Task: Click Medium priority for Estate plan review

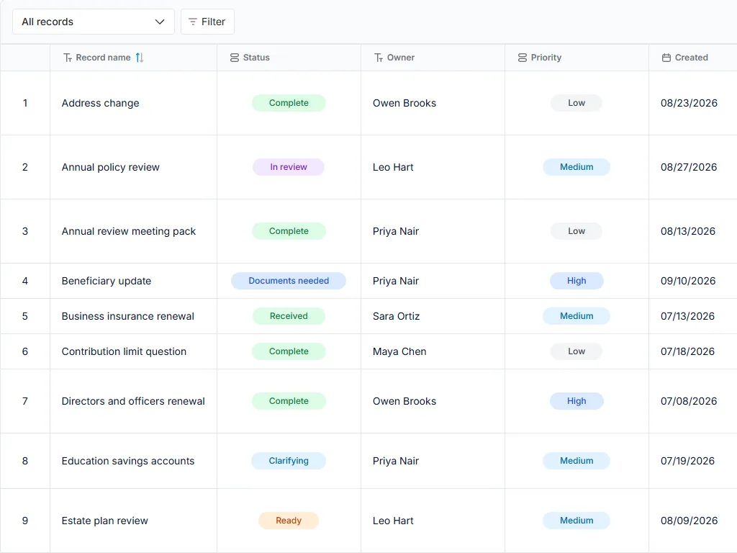Action: [x=577, y=521]
